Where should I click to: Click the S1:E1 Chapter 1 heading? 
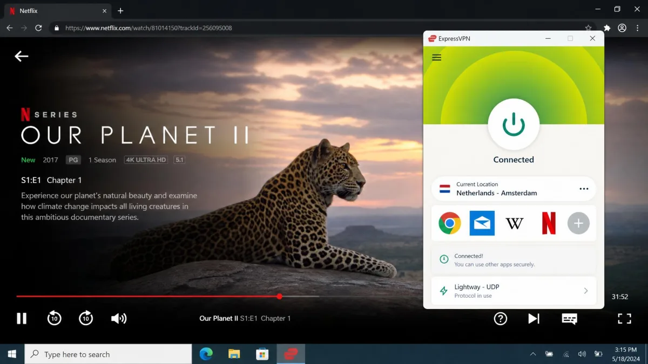click(51, 180)
